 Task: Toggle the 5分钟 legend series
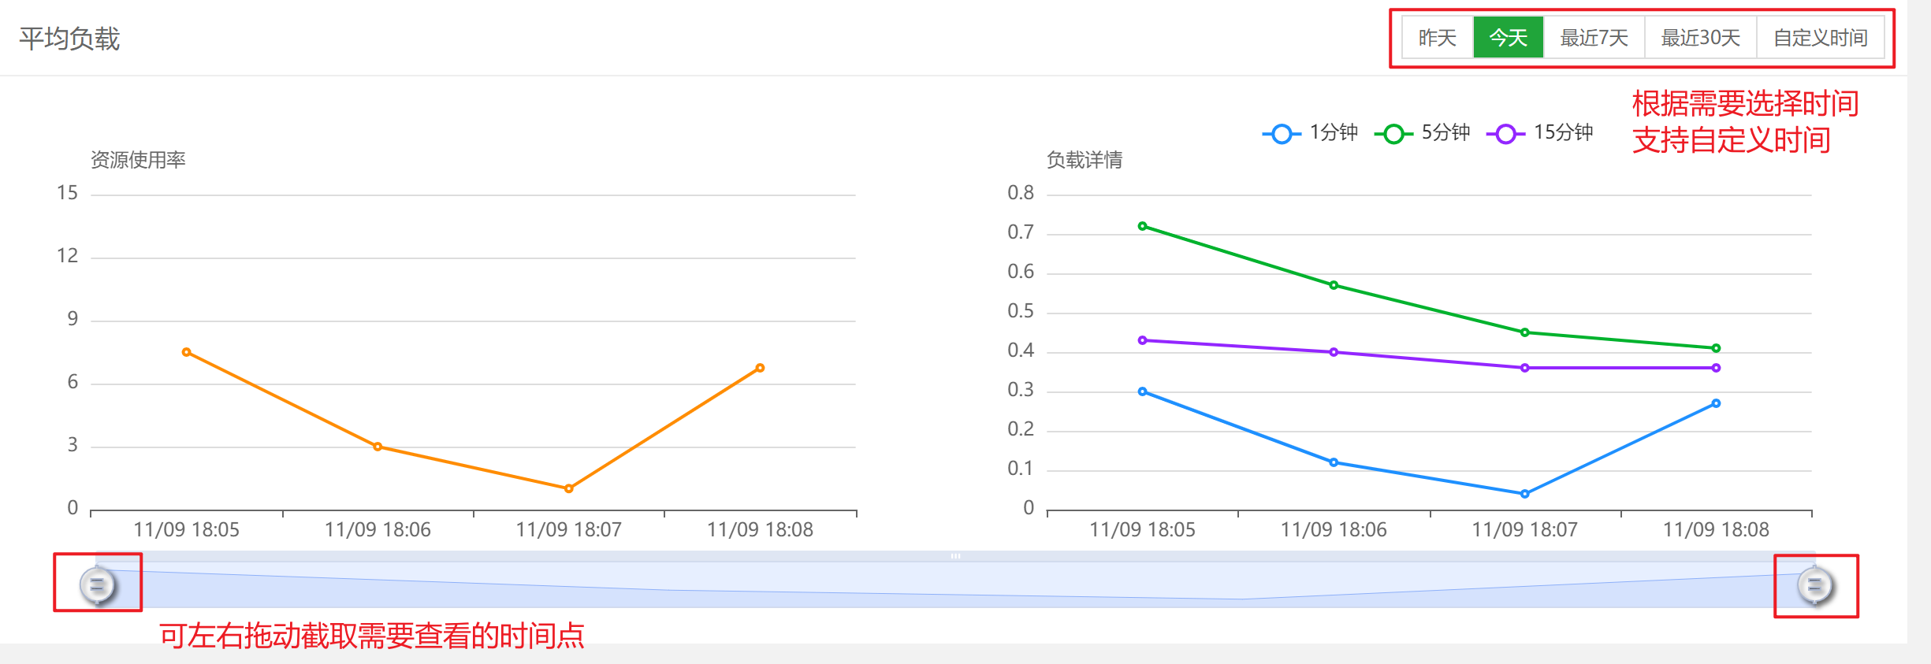click(x=1423, y=133)
